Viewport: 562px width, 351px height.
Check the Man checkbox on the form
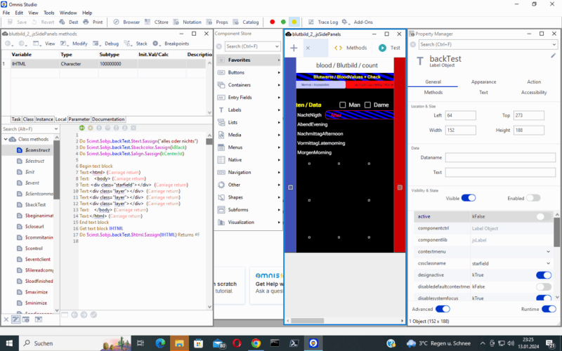[x=342, y=105]
